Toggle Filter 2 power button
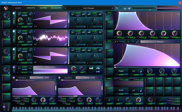The image size is (182, 112). 59,78
